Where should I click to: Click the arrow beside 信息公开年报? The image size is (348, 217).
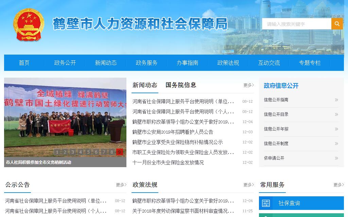tap(336, 129)
